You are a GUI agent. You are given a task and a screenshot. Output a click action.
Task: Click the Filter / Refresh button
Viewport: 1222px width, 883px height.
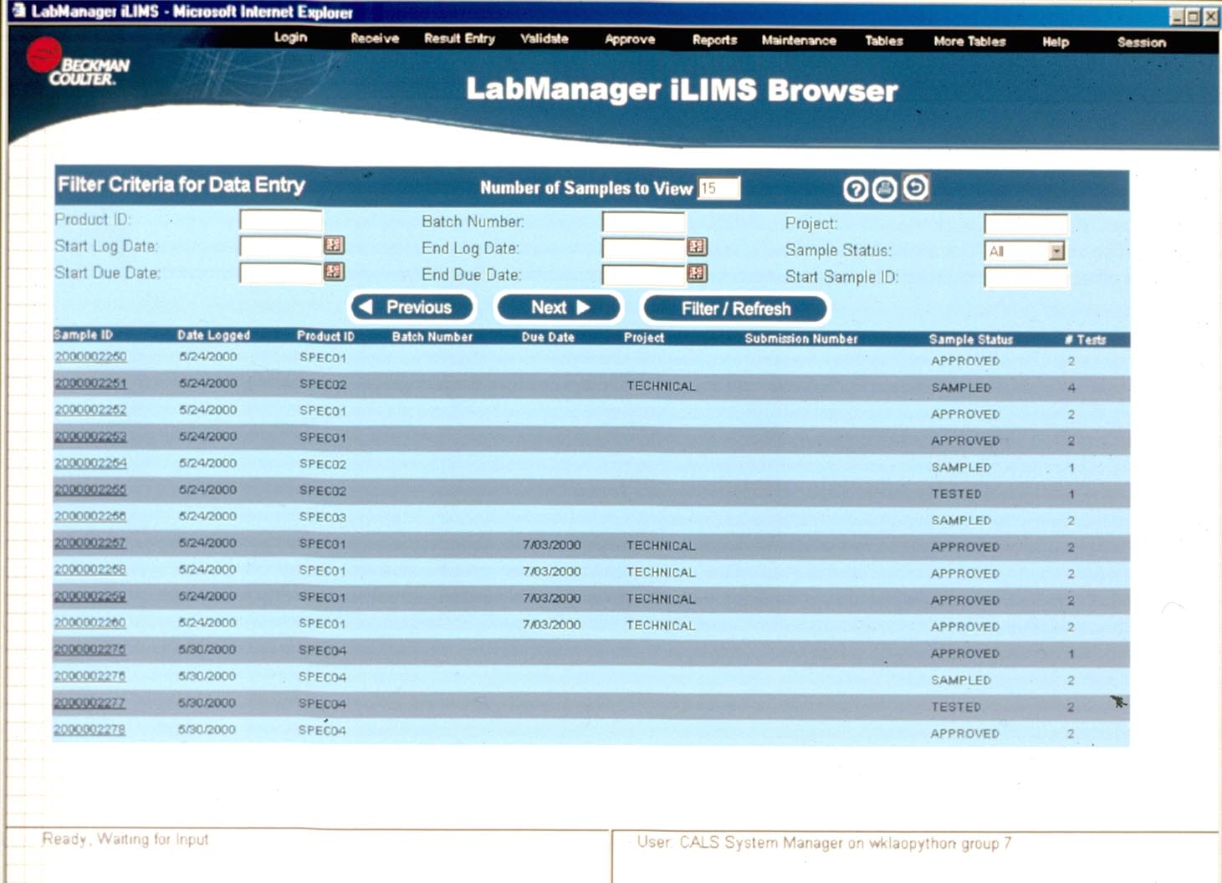tap(735, 309)
